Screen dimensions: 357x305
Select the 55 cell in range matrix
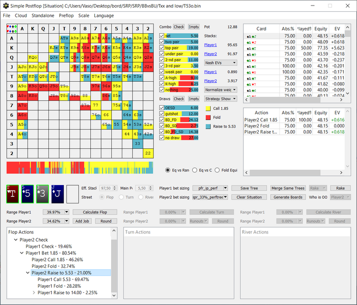pyautogui.click(x=116, y=124)
